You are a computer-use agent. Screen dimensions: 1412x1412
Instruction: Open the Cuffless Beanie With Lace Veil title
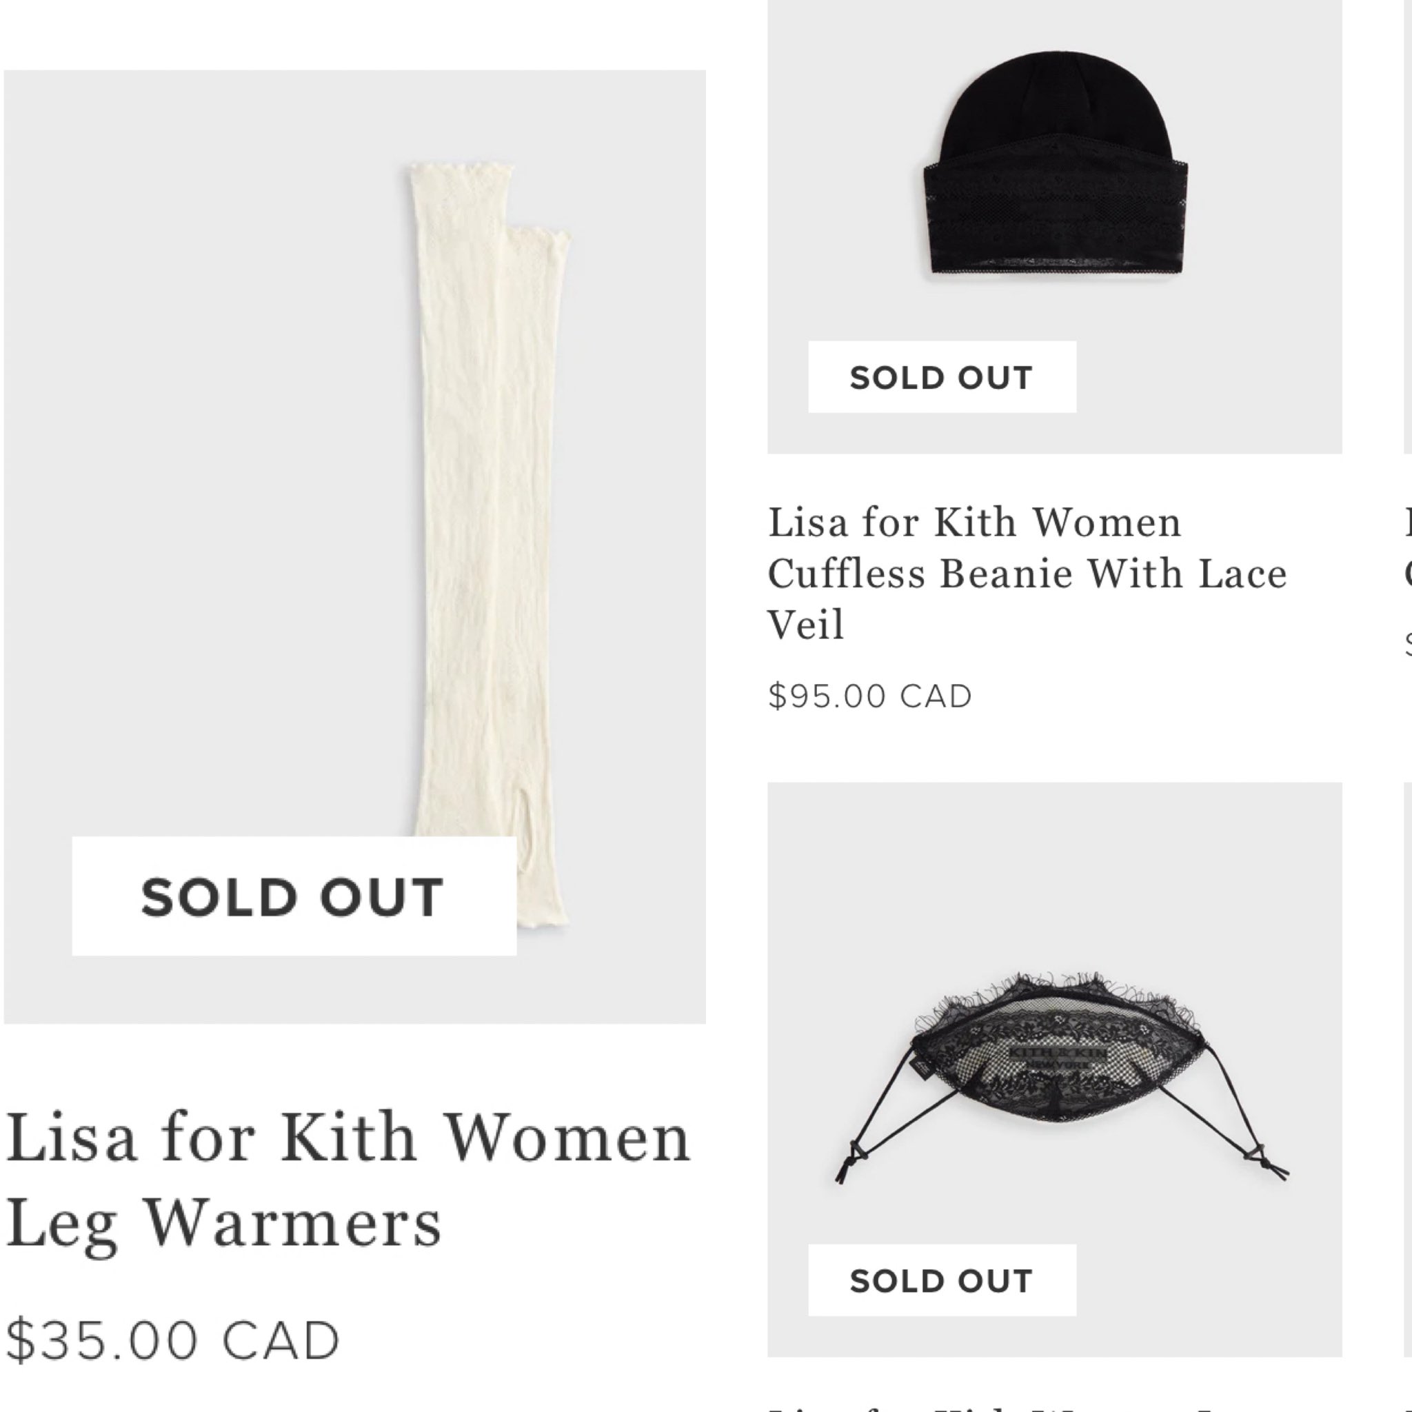pyautogui.click(x=1027, y=573)
